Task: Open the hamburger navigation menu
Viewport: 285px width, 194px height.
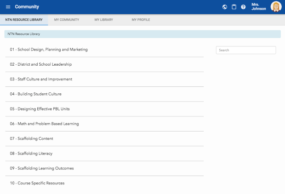Action: coord(8,7)
